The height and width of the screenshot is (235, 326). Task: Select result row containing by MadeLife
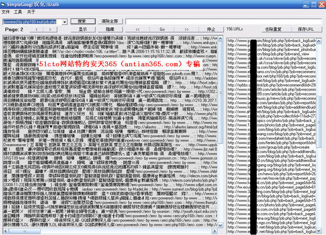[110, 189]
